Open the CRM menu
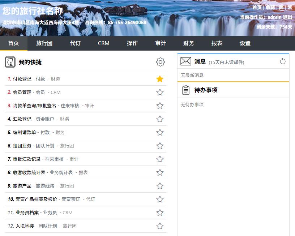This screenshot has width=295, height=236. point(103,43)
